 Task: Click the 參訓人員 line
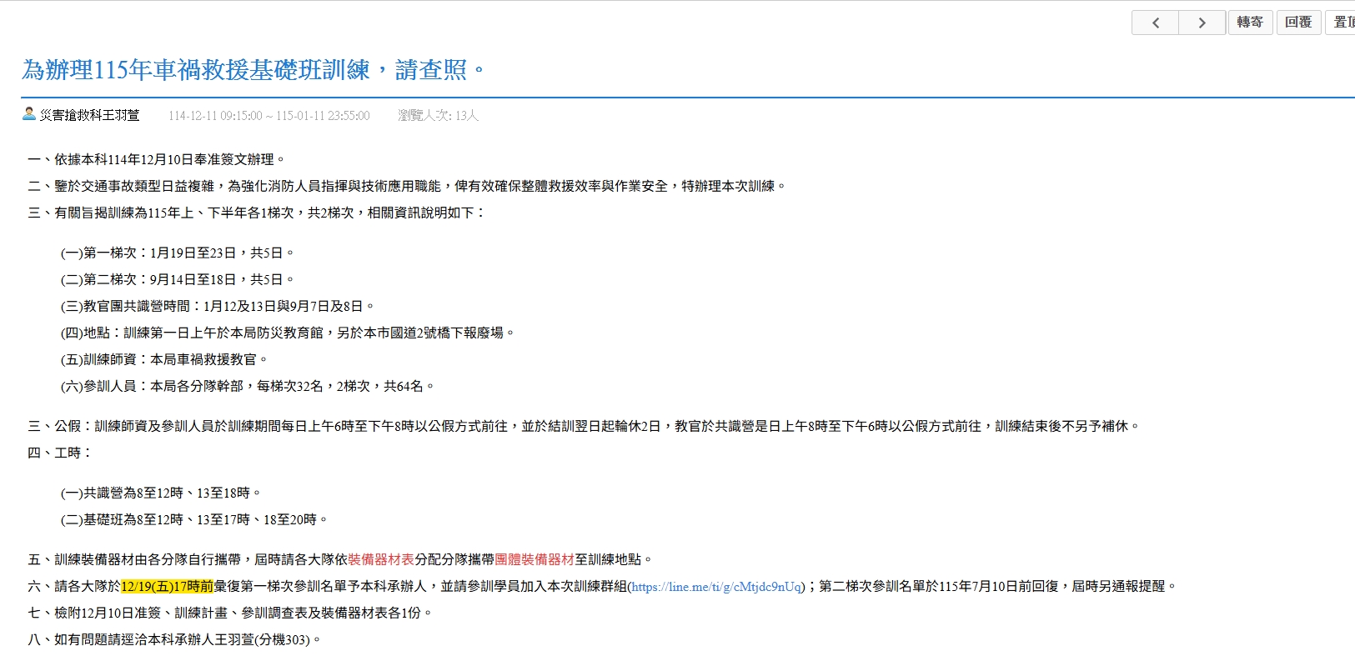pyautogui.click(x=247, y=386)
